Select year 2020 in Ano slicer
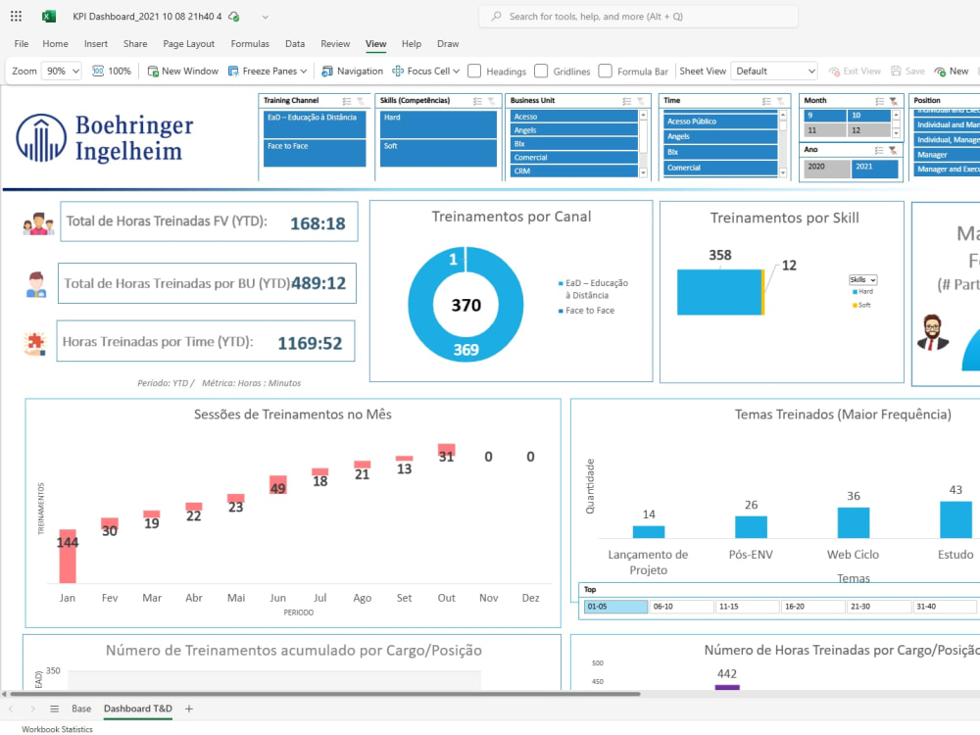Viewport: 980px width, 735px height. point(826,169)
